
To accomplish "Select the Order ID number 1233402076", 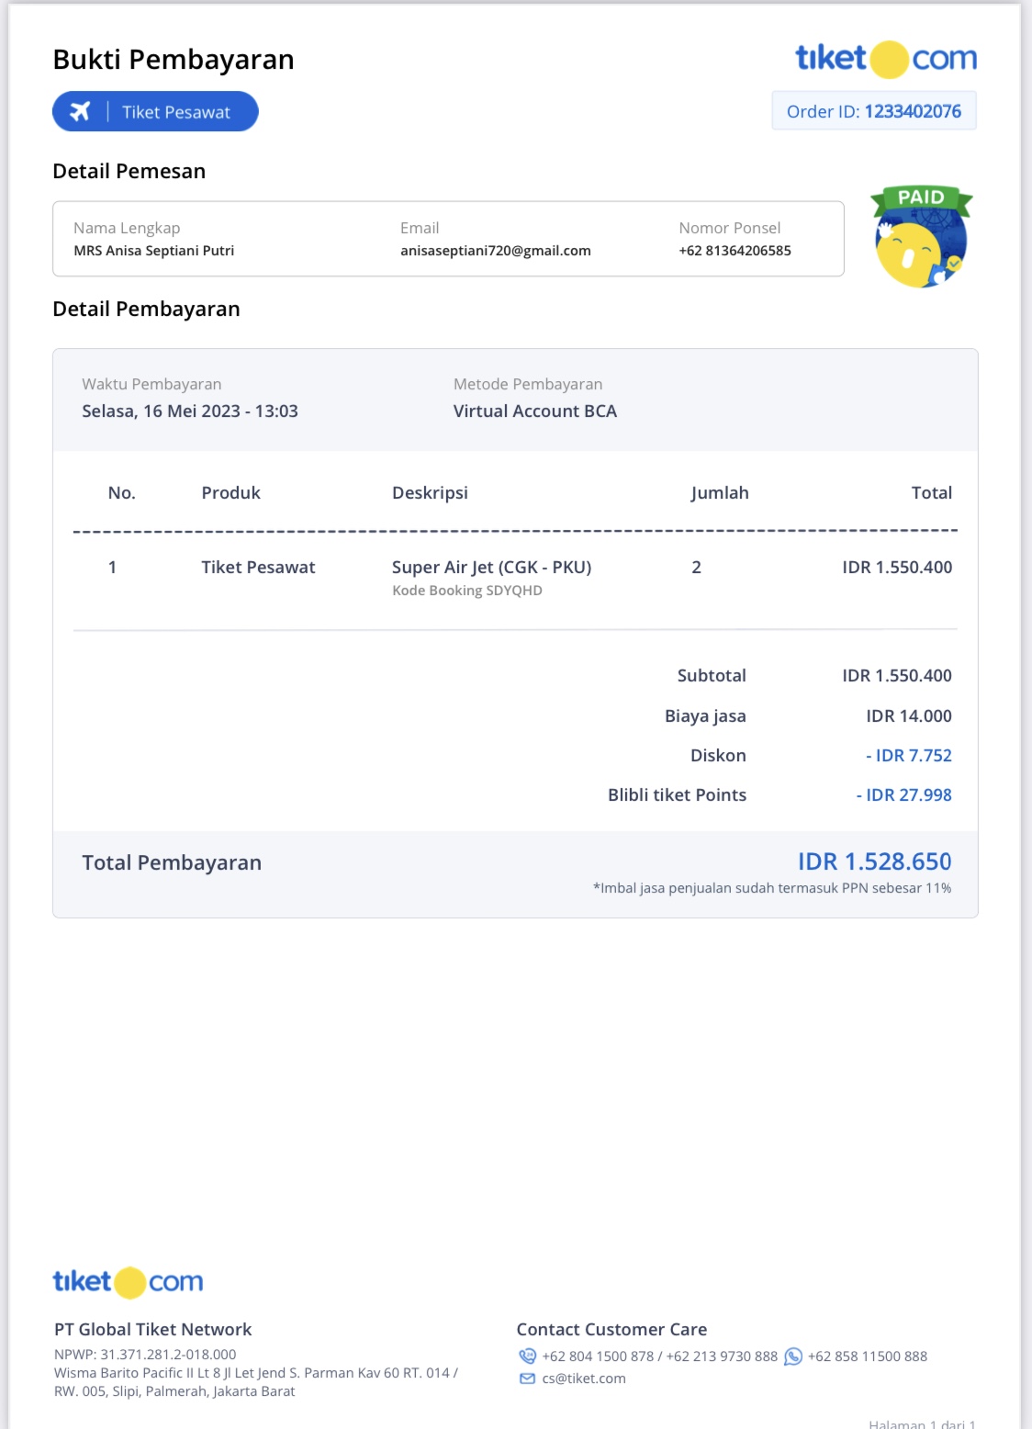I will (913, 111).
